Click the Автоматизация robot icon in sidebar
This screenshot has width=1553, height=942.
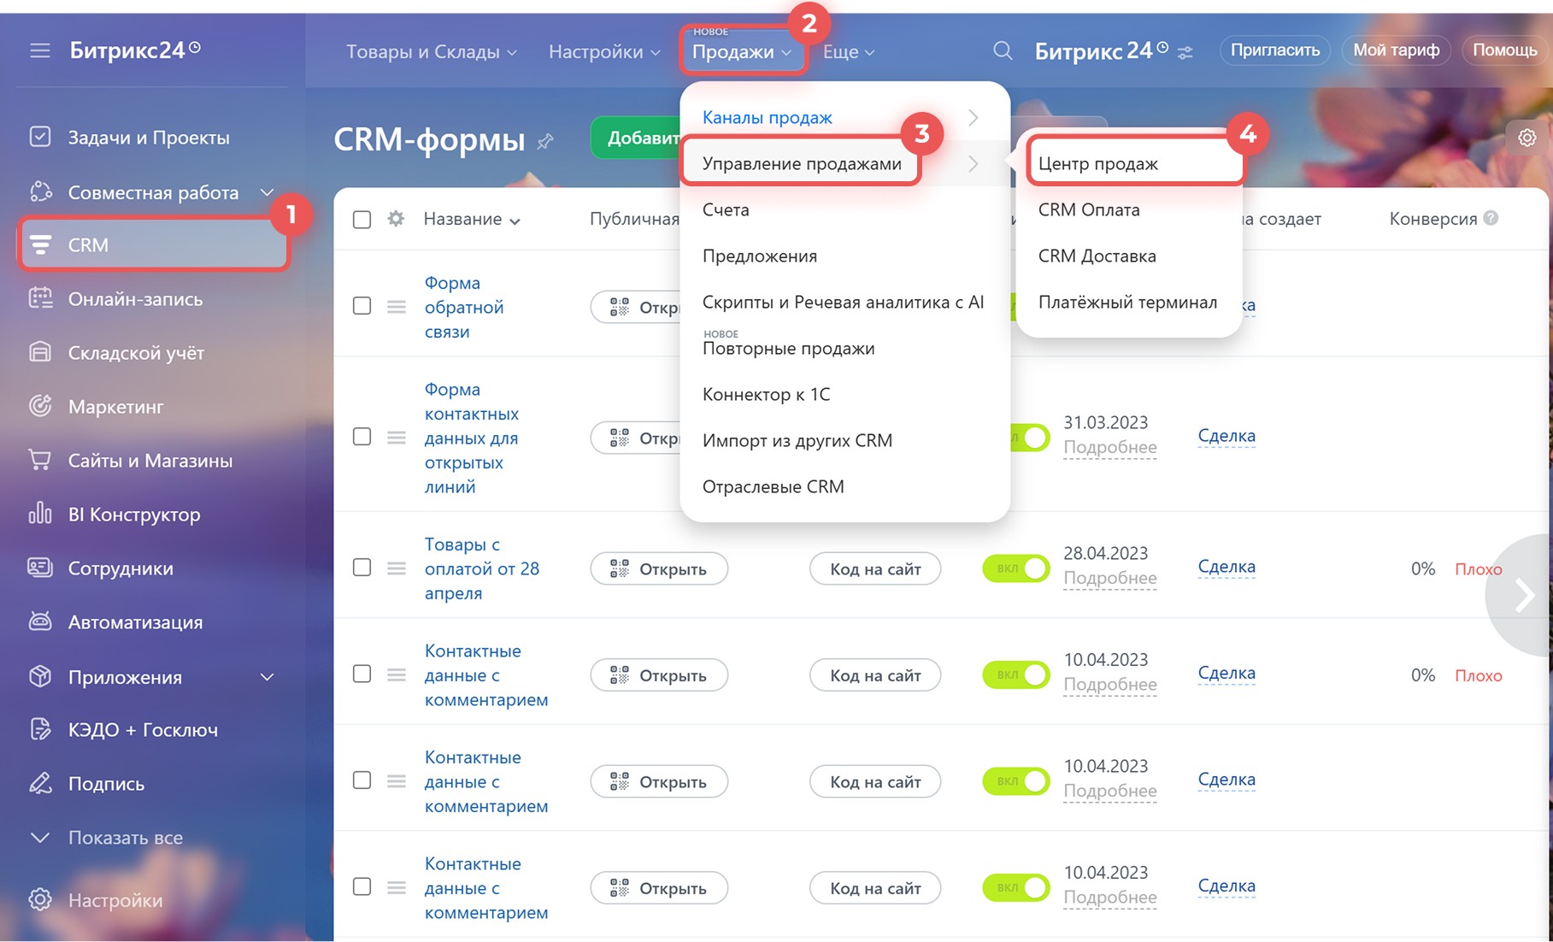pyautogui.click(x=40, y=621)
